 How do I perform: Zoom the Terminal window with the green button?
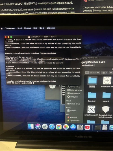coord(11,37)
